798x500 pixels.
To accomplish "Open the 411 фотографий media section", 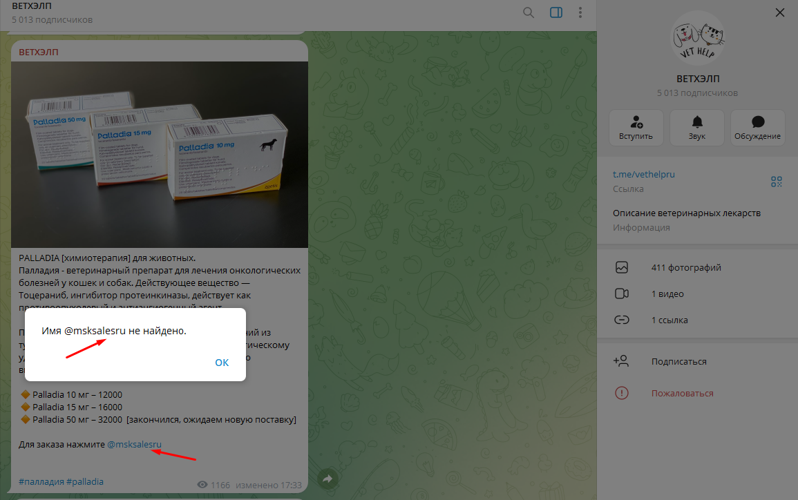I will pyautogui.click(x=697, y=267).
